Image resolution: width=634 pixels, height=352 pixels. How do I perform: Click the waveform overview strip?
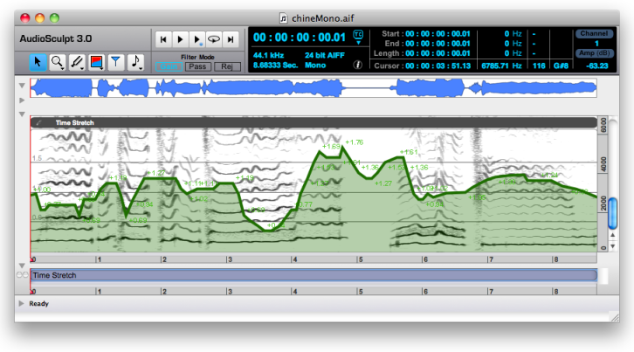314,88
